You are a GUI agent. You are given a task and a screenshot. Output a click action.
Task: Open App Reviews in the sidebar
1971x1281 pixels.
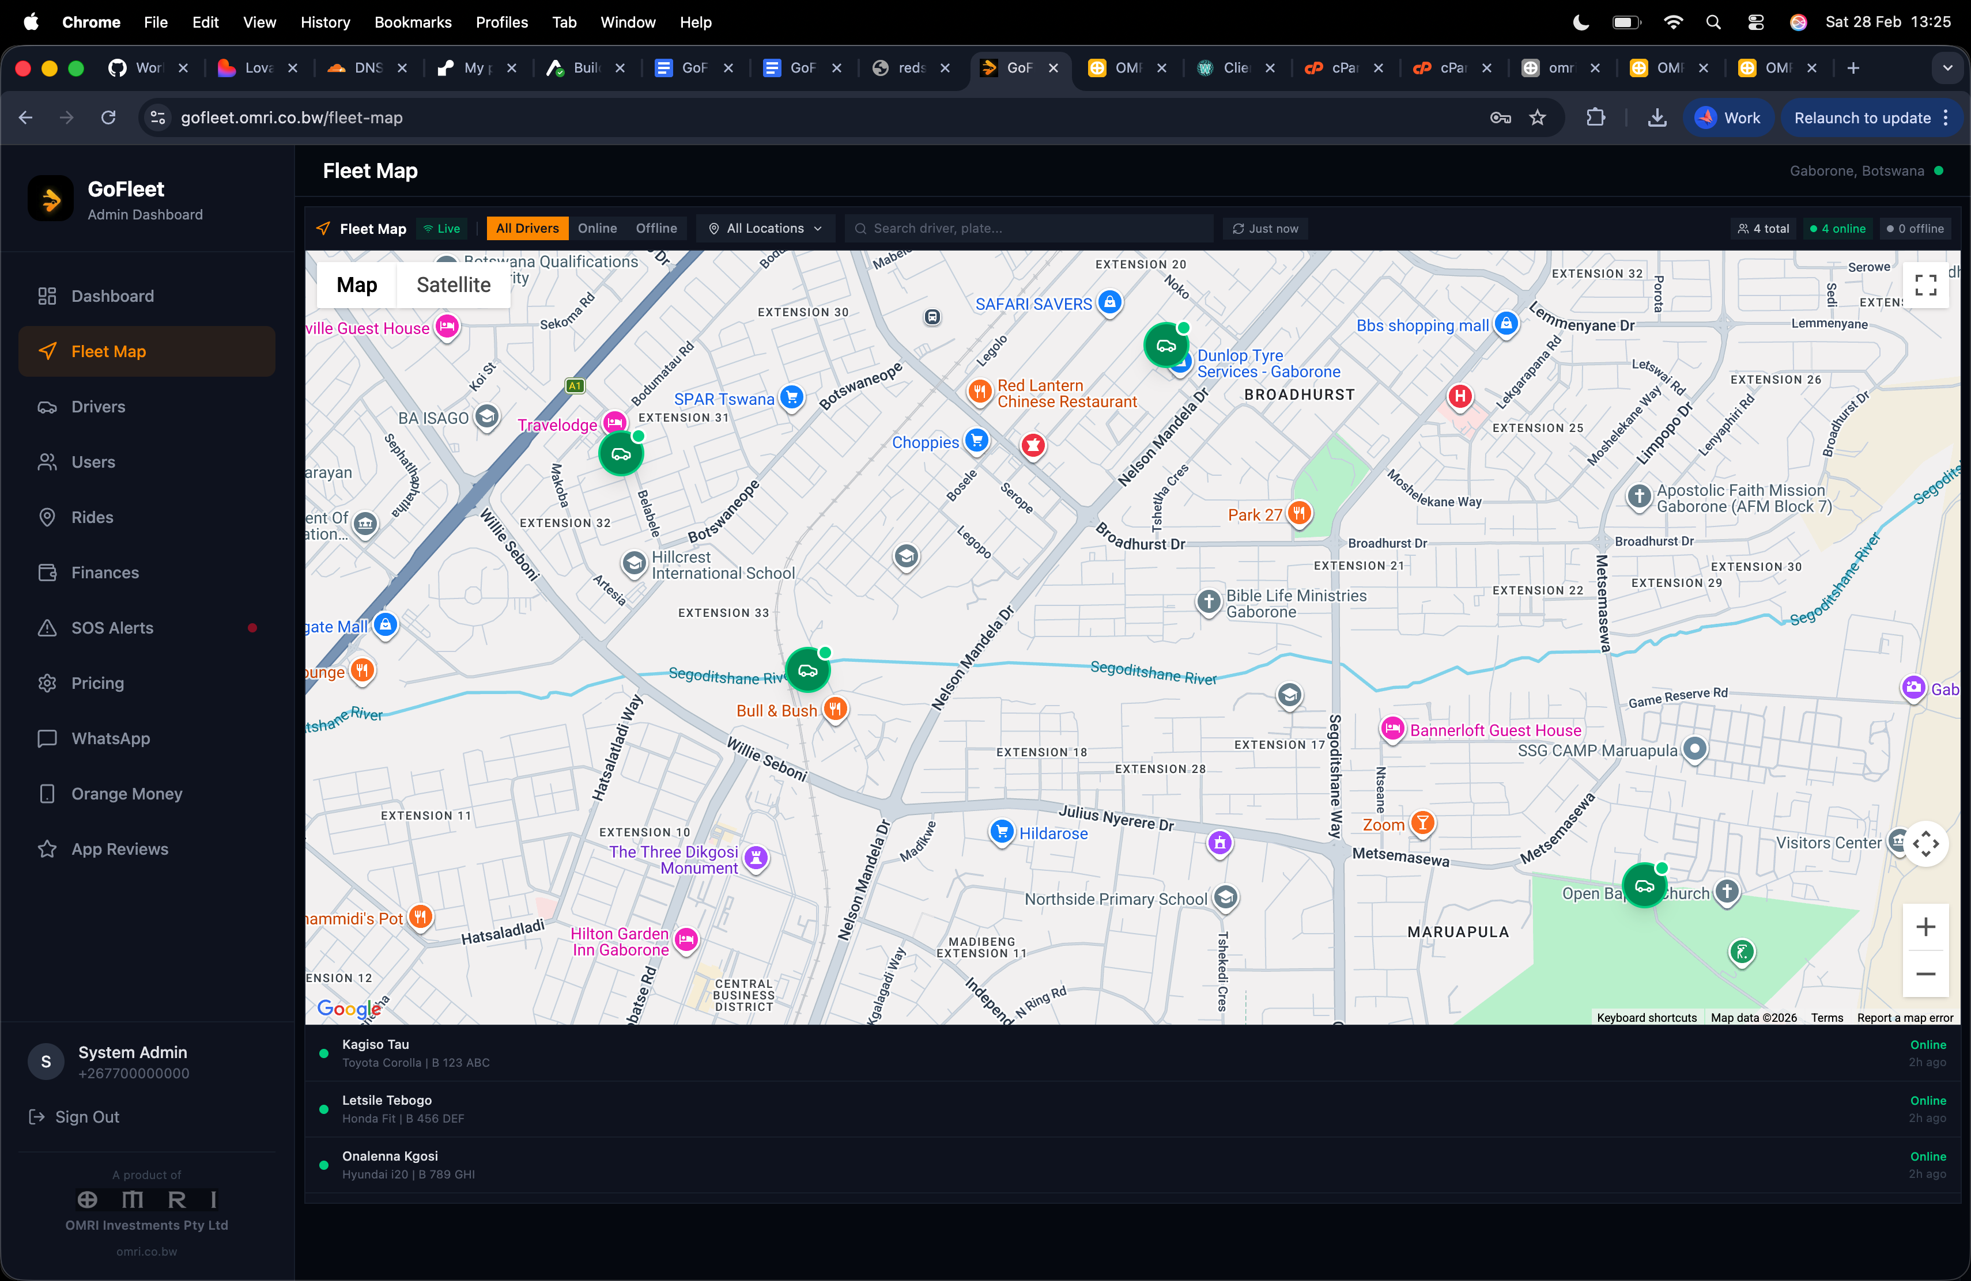click(146, 849)
